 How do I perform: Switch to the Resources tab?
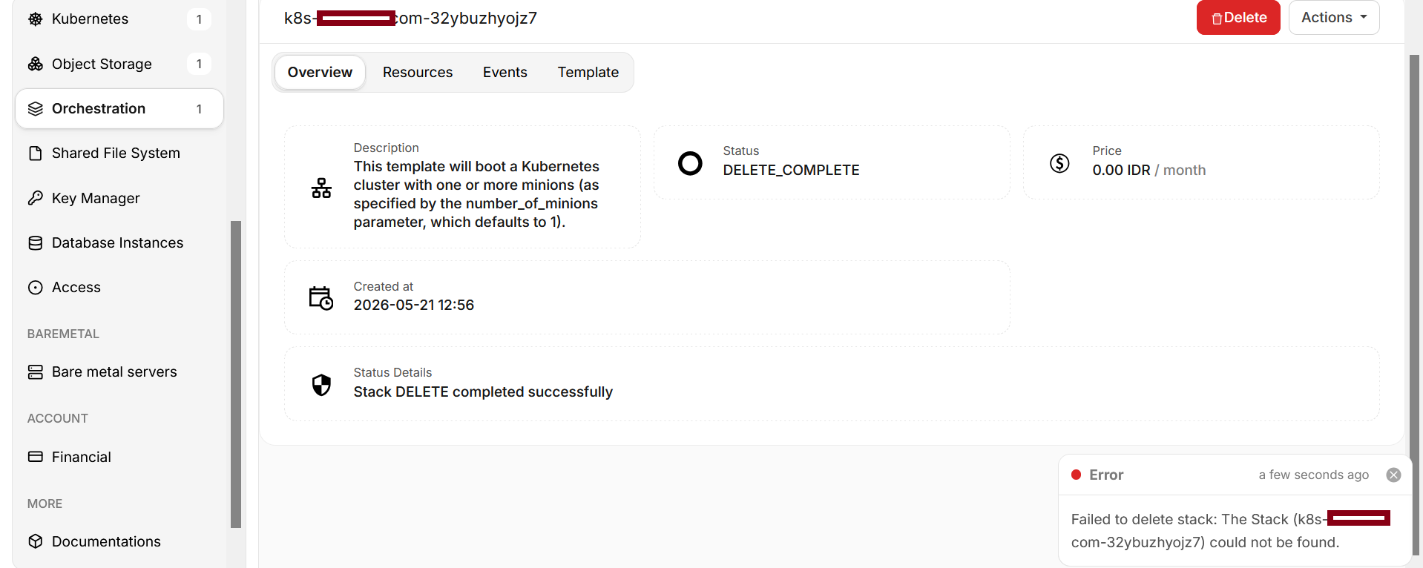418,72
